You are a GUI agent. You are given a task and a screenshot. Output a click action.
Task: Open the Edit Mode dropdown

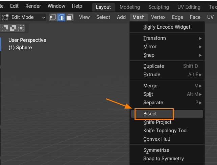[24, 18]
